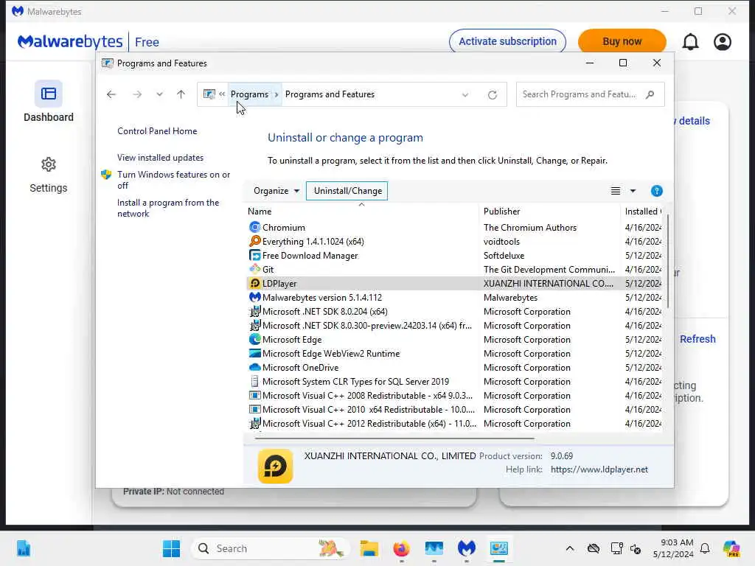Click Control Panel taskbar icon
The width and height of the screenshot is (755, 566).
coord(499,548)
